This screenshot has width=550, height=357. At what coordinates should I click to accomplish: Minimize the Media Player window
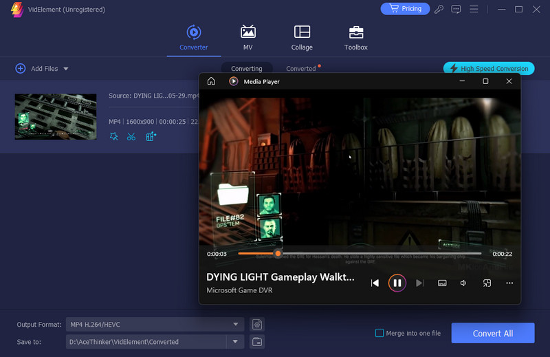point(462,81)
